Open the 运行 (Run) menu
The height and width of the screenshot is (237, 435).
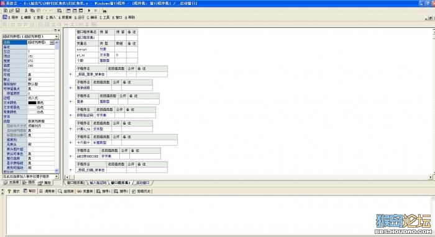[80, 17]
